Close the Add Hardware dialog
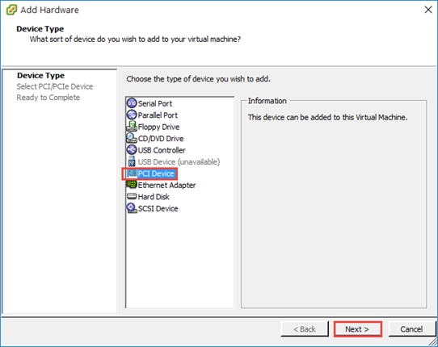Viewport: 438px width, 347px height. point(428,10)
